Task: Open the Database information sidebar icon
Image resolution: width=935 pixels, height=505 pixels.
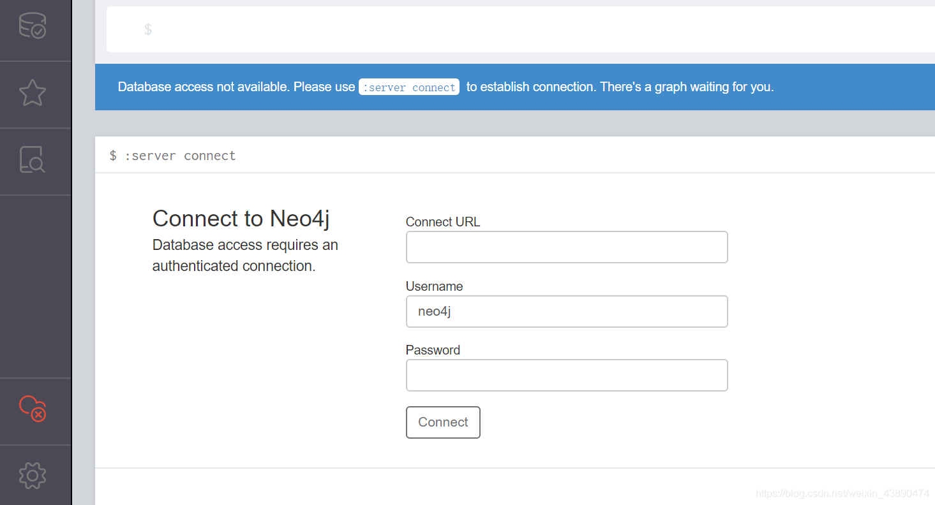Action: pyautogui.click(x=33, y=26)
